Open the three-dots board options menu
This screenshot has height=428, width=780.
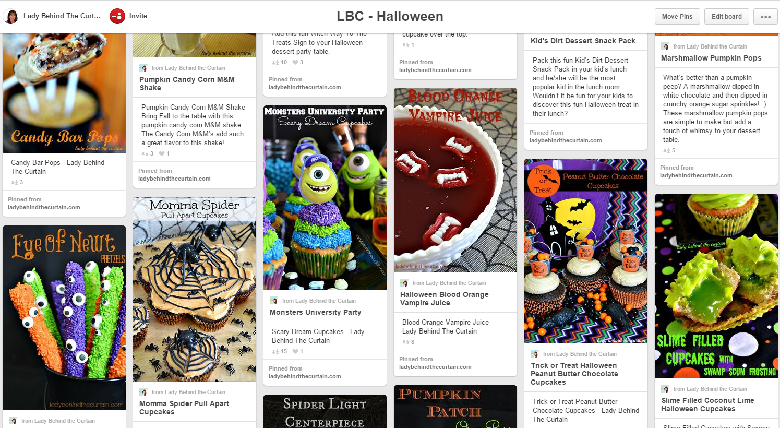(x=765, y=17)
